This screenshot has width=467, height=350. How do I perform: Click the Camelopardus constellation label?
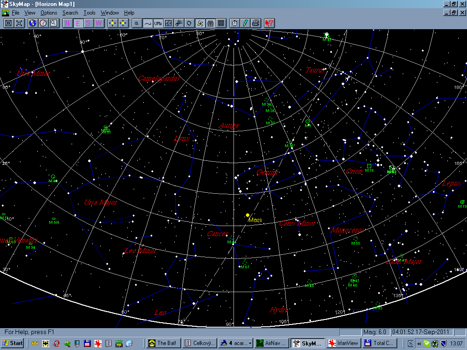(x=159, y=78)
